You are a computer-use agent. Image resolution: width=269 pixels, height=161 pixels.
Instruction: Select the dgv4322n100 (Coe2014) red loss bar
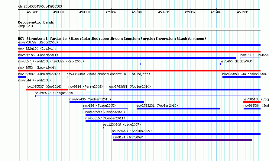(x=139, y=52)
